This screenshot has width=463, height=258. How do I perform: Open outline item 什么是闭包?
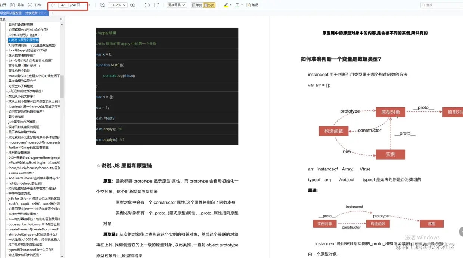[31, 60]
